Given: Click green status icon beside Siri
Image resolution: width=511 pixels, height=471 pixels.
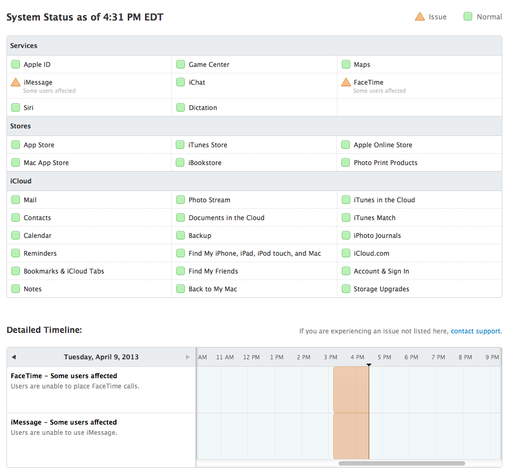Looking at the screenshot, I should click(16, 108).
